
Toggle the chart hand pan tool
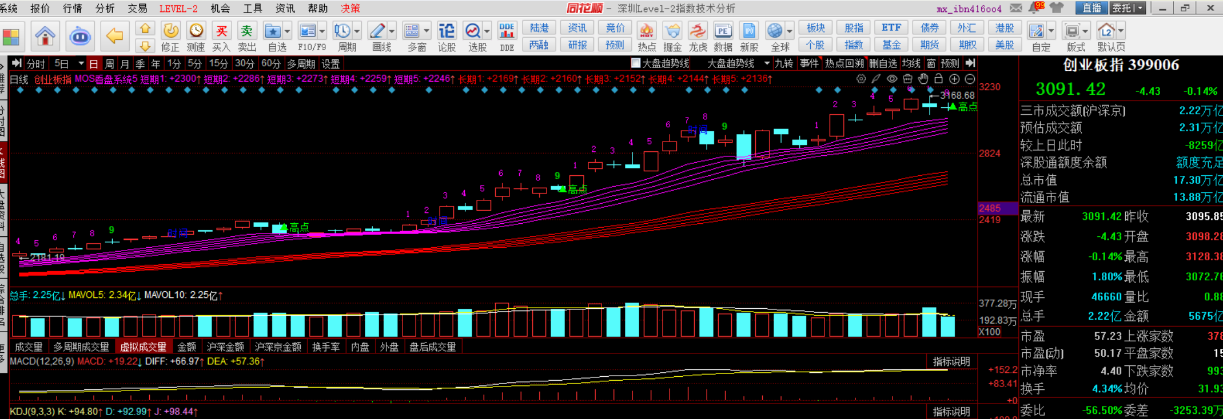tap(923, 79)
